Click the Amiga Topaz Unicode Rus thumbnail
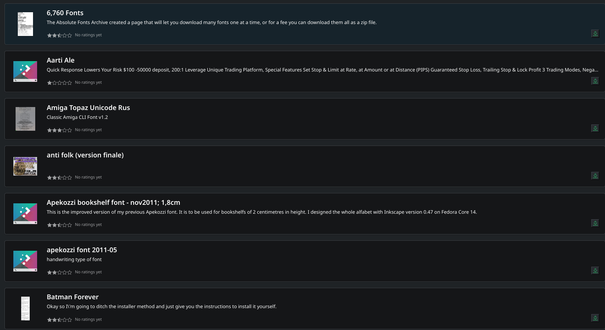The image size is (605, 330). coord(25,119)
